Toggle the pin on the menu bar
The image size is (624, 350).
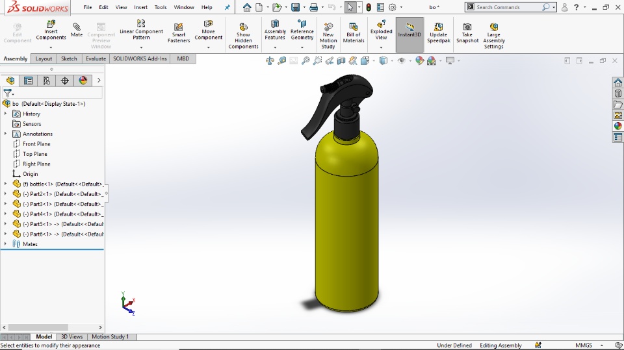[x=227, y=7]
